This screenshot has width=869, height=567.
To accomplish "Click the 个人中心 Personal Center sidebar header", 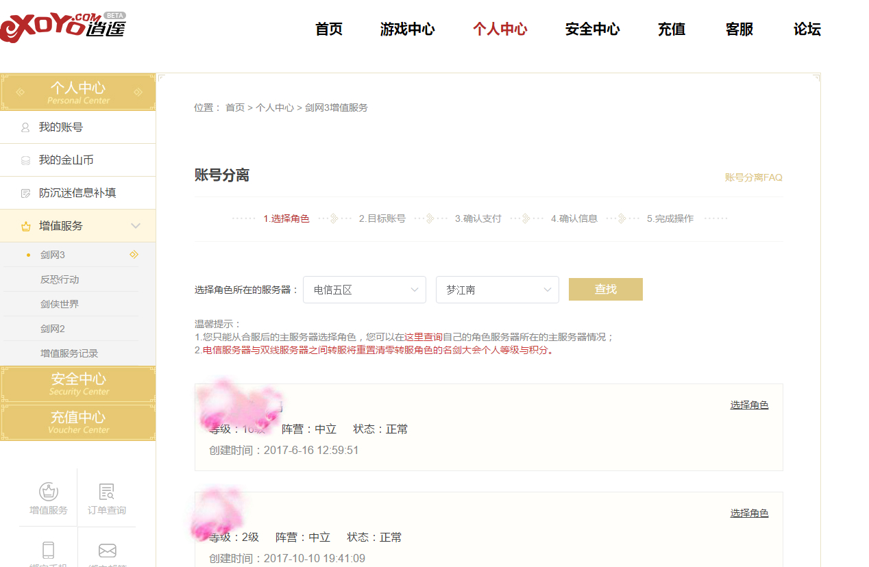I will (78, 92).
